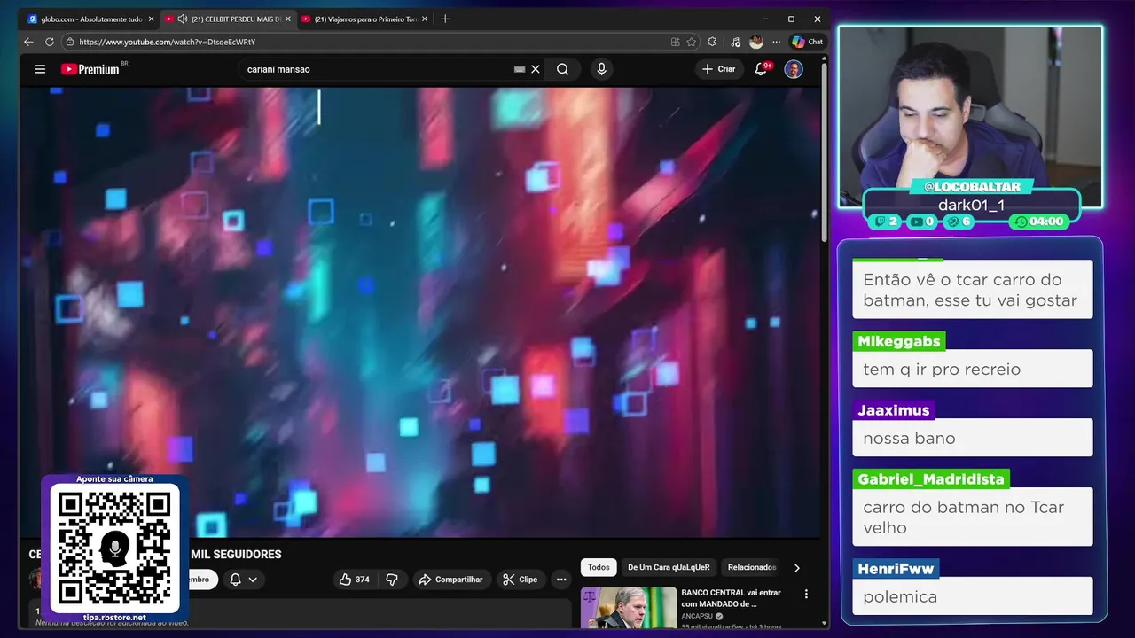1135x638 pixels.
Task: Open options menu for BANCO CENTRAL video
Action: pyautogui.click(x=806, y=594)
